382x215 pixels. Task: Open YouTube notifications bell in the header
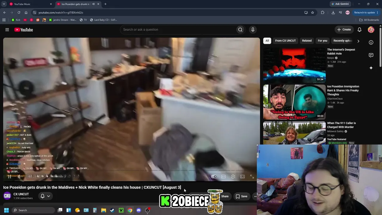360,30
